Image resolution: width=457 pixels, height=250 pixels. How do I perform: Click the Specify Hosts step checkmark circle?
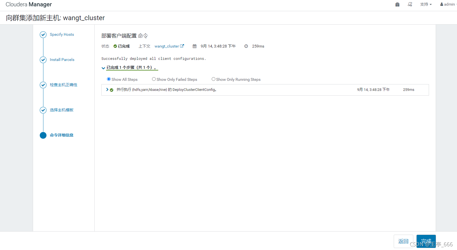43,35
